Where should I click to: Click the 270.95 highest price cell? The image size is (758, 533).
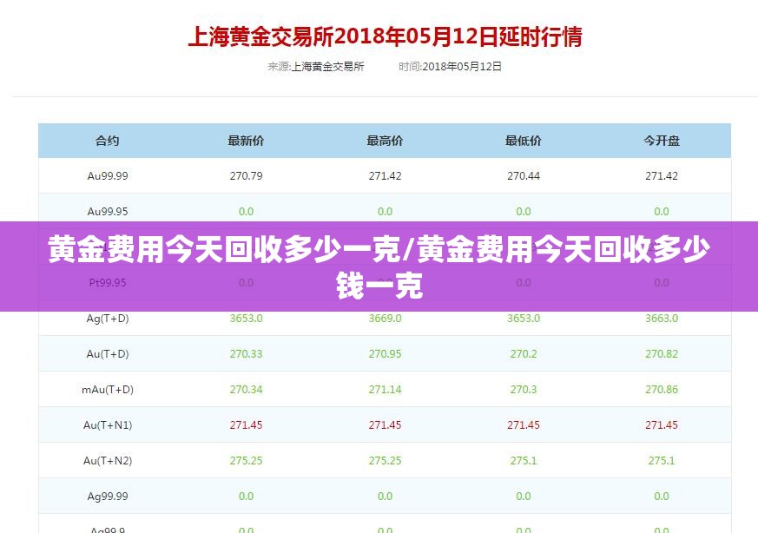(x=385, y=353)
